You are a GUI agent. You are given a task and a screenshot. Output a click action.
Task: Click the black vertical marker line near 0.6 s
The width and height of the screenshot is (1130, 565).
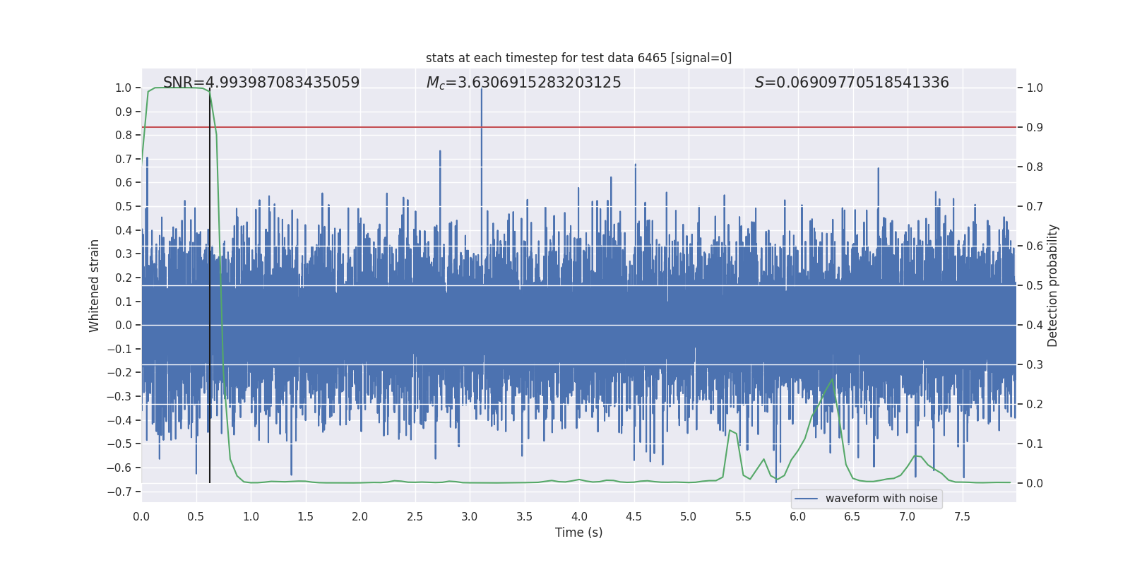click(x=210, y=287)
